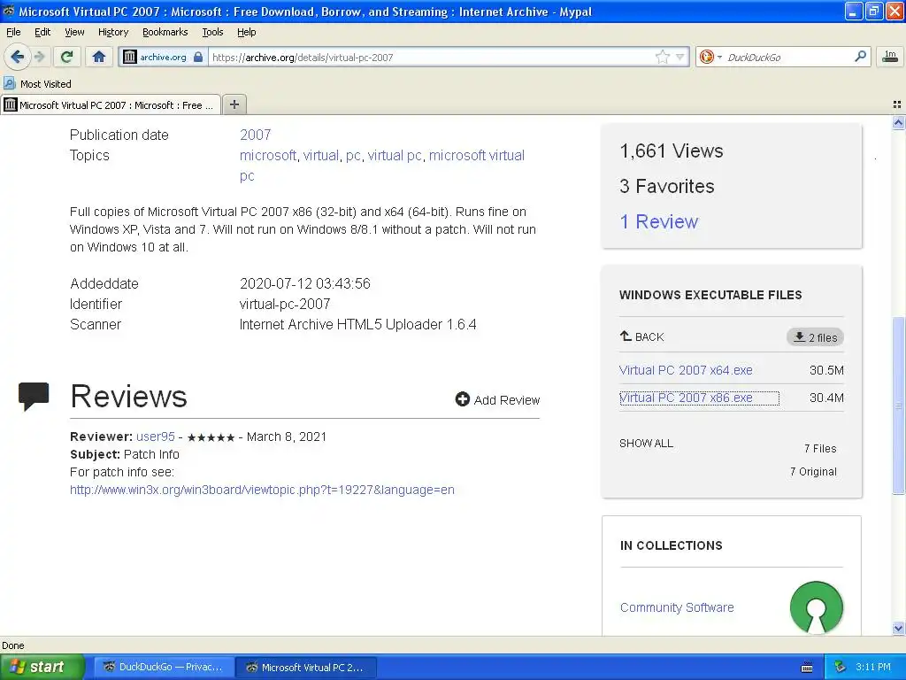Open the URL history dropdown arrow
The image size is (906, 680).
click(x=680, y=57)
